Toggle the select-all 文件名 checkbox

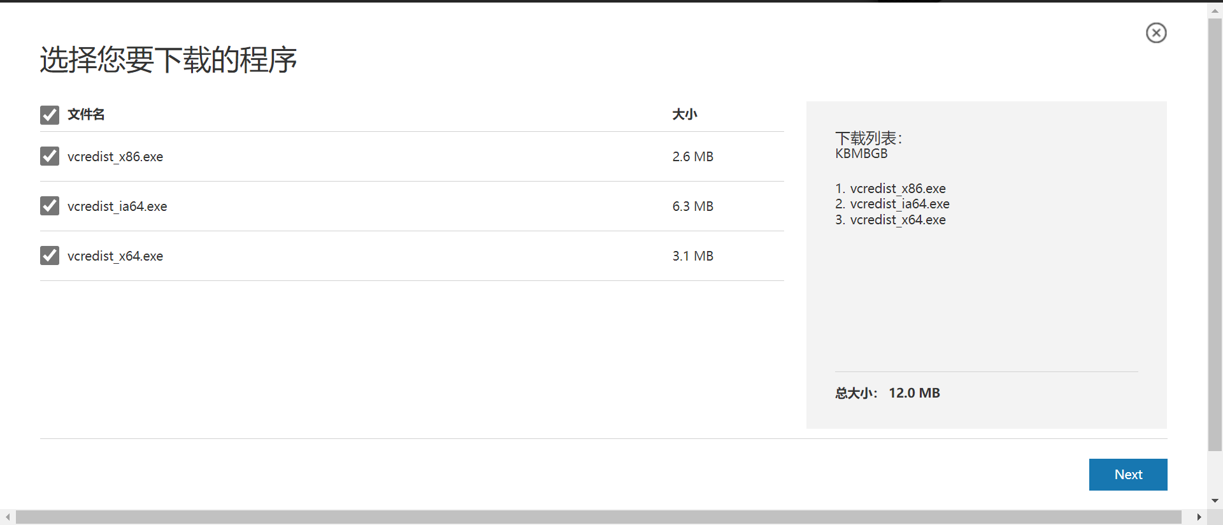pyautogui.click(x=50, y=115)
